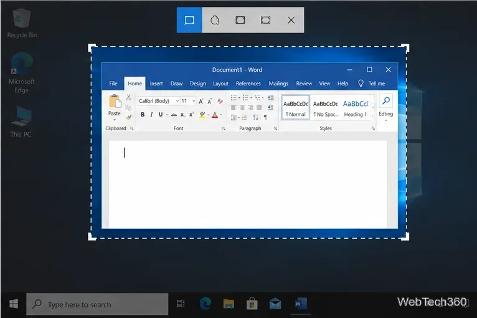
Task: Clear all formatting with the eraser icon
Action: (220, 101)
